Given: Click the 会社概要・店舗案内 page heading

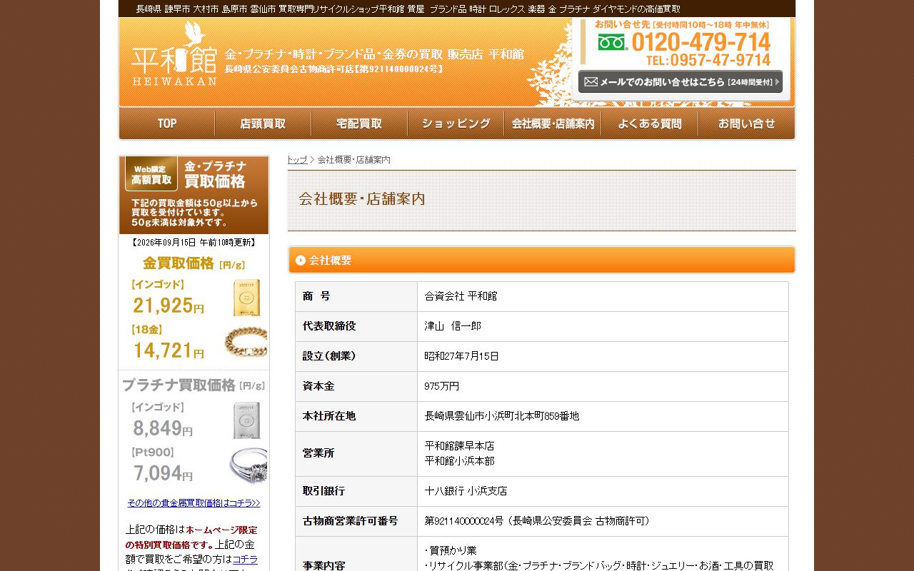Looking at the screenshot, I should pyautogui.click(x=362, y=199).
